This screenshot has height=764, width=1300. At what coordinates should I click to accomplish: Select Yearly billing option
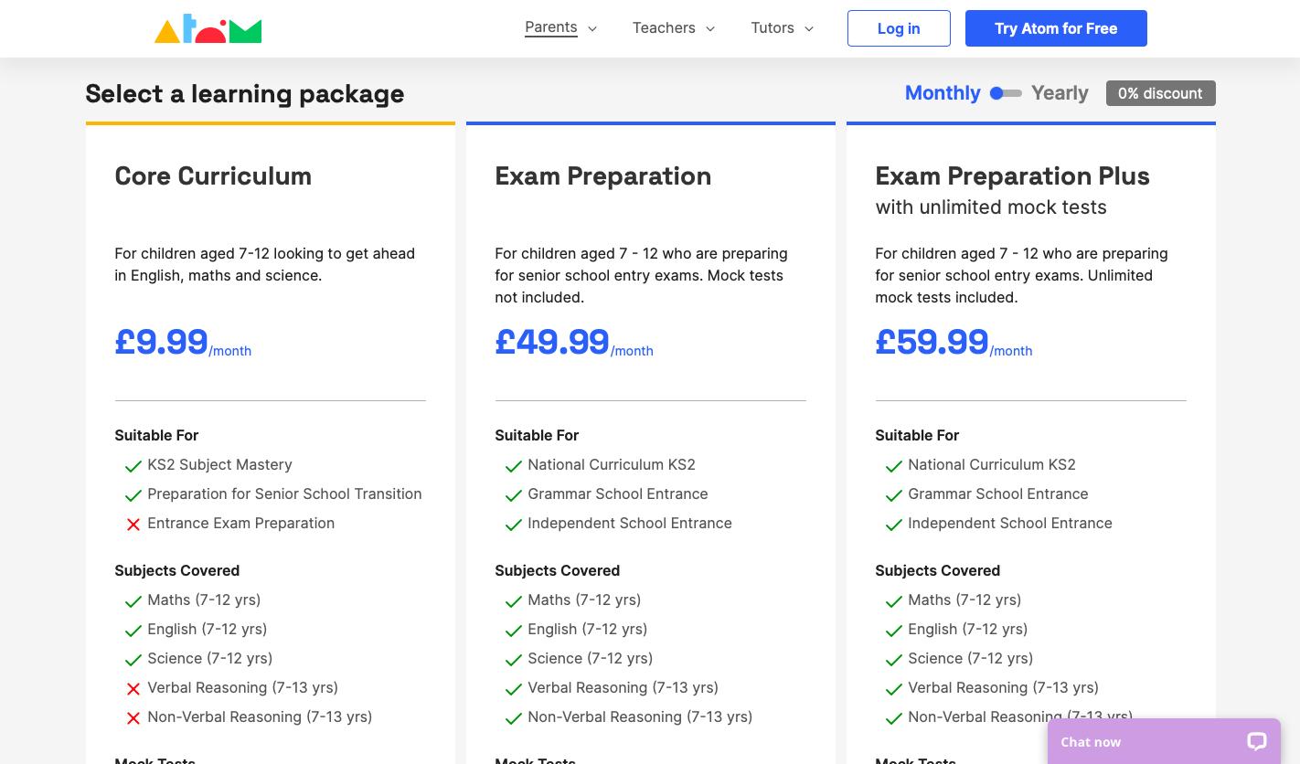pos(1060,93)
